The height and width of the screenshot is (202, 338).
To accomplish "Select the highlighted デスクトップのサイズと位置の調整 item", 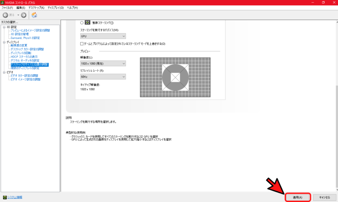I will click(29, 64).
